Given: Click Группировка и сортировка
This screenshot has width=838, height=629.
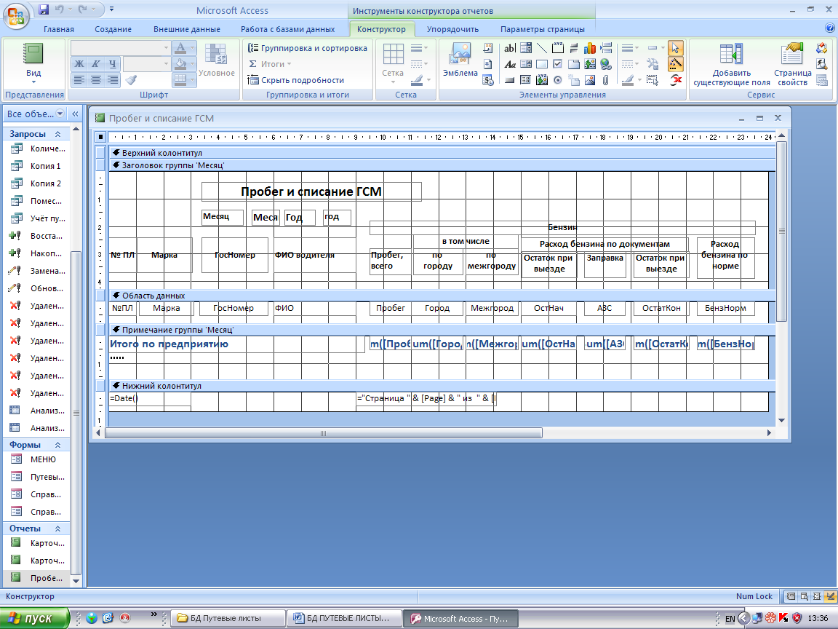Looking at the screenshot, I should tap(308, 48).
